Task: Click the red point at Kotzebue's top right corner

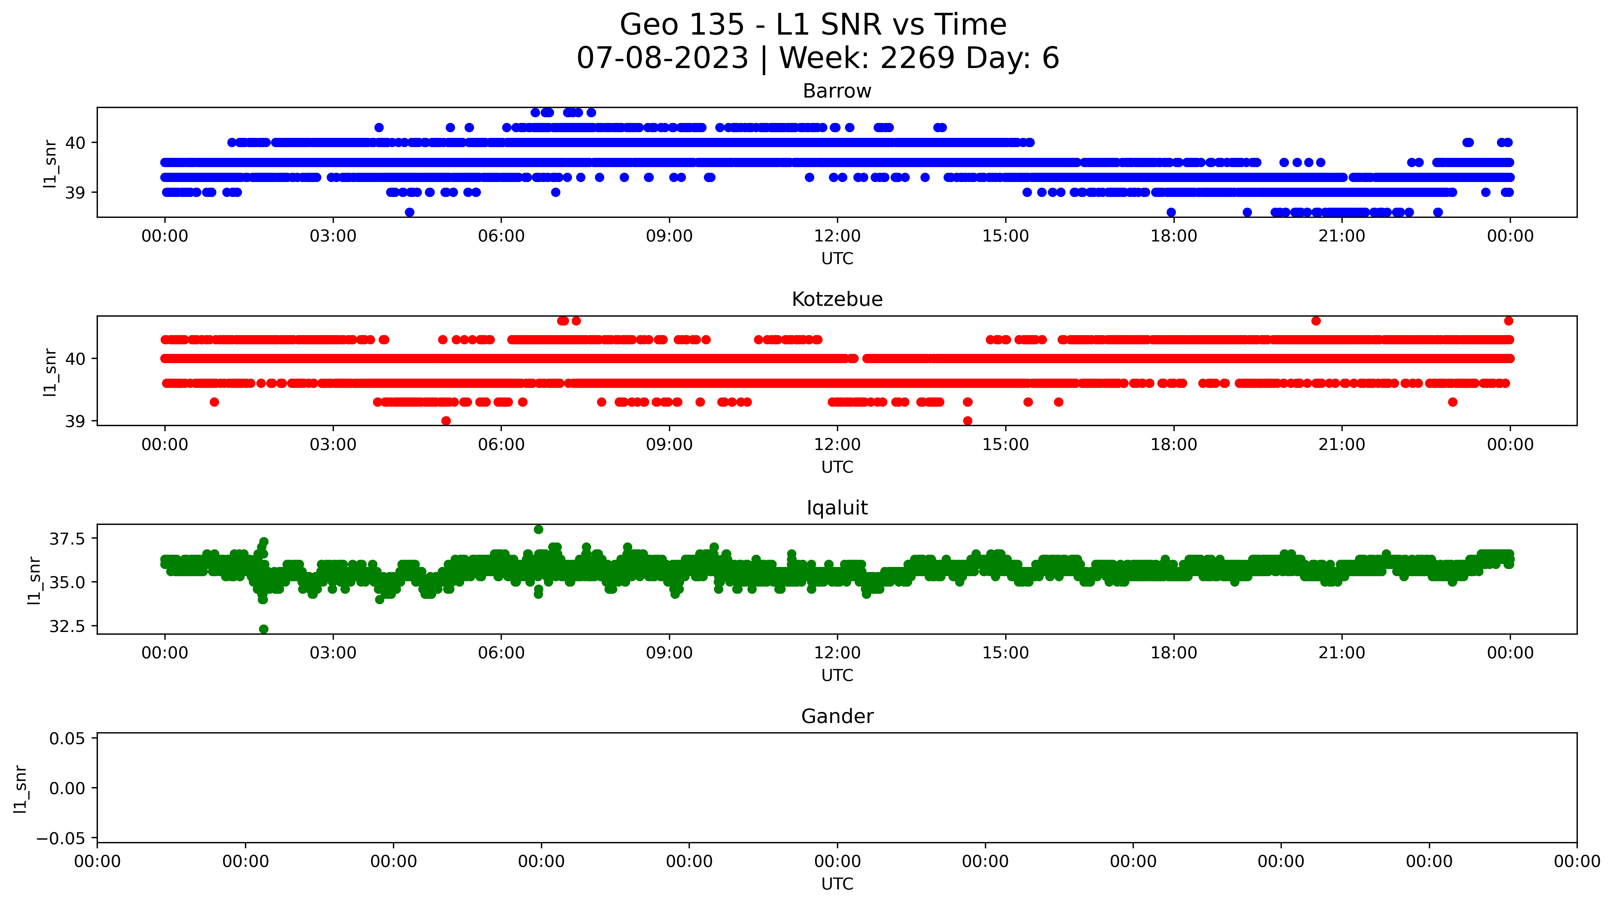Action: click(x=1509, y=321)
